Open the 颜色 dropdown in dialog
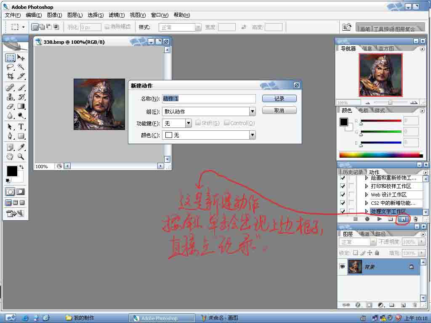This screenshot has height=323, width=431. [x=253, y=135]
